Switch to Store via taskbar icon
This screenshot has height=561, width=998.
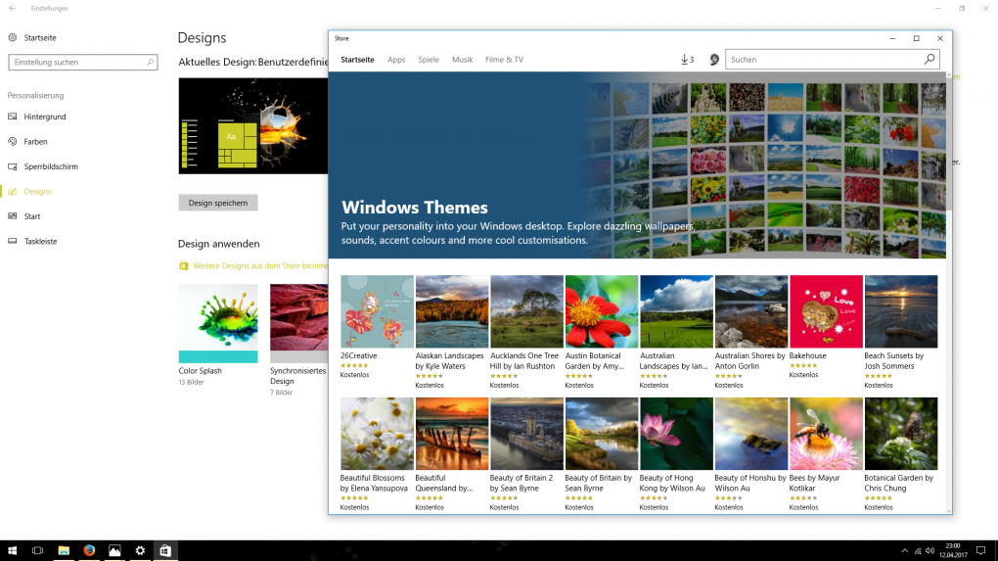point(165,551)
